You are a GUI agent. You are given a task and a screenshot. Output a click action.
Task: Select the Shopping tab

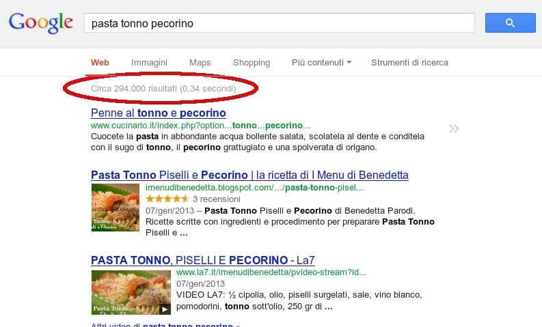pyautogui.click(x=252, y=63)
